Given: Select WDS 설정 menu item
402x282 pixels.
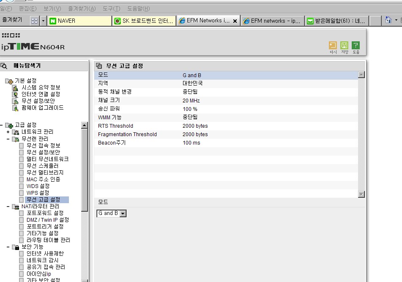Looking at the screenshot, I should (38, 186).
